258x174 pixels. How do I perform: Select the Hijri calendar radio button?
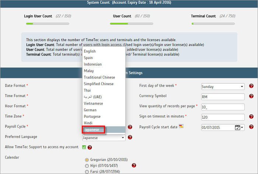tap(87, 166)
